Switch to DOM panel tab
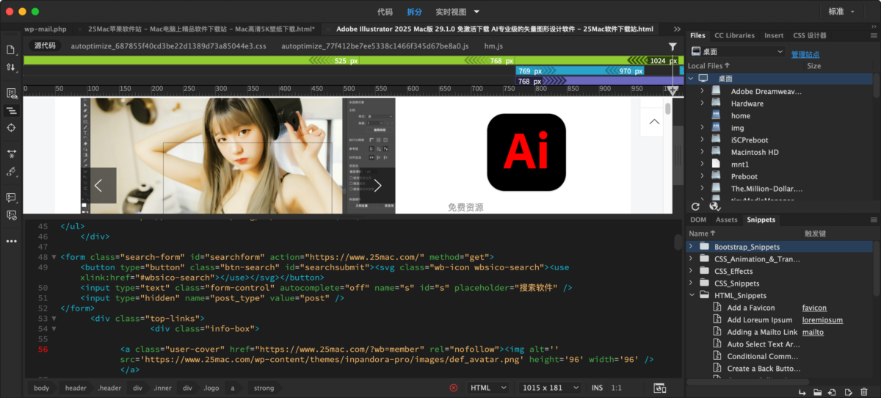 pos(698,220)
